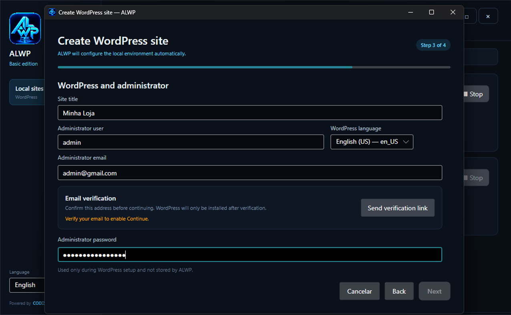
Task: Click the Administrator password field
Action: pyautogui.click(x=250, y=255)
